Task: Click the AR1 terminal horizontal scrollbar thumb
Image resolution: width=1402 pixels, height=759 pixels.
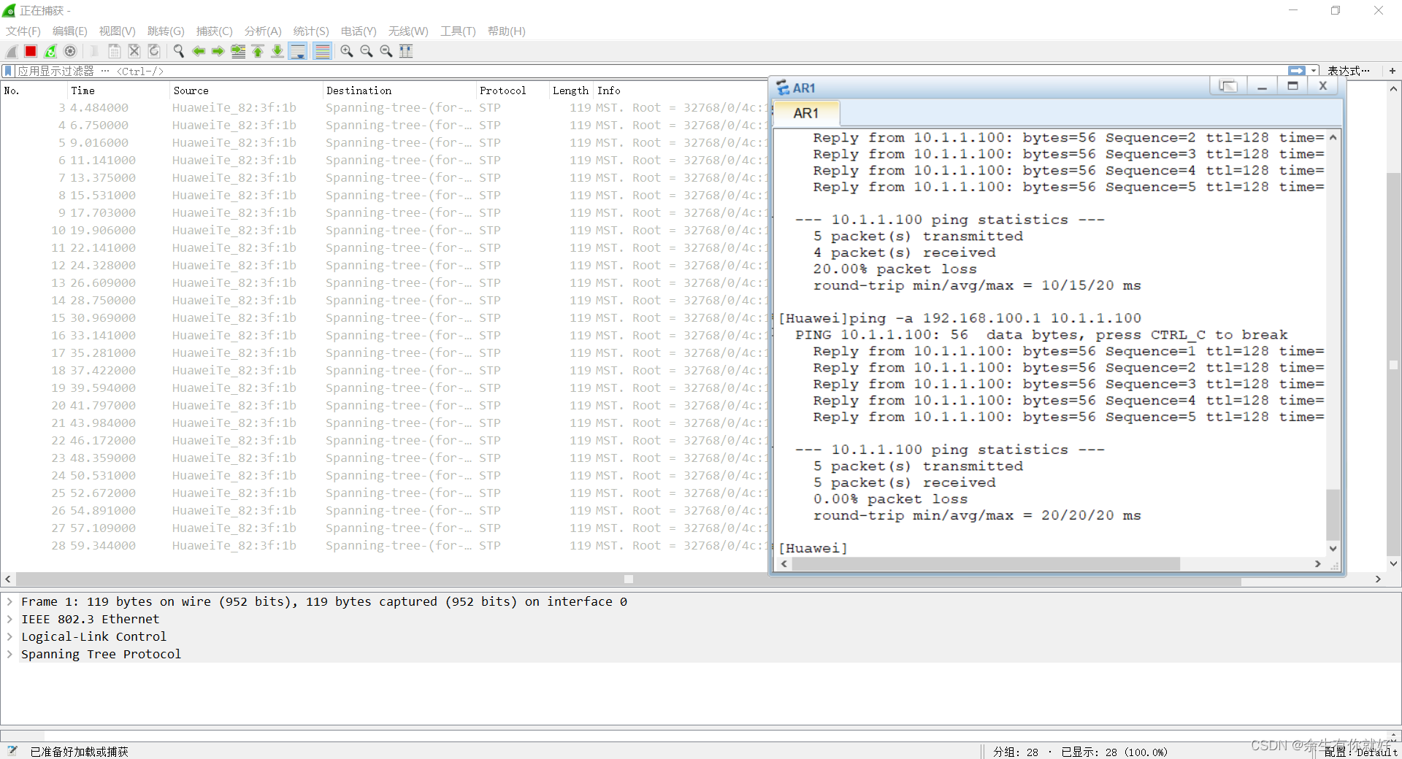Action: coord(986,563)
